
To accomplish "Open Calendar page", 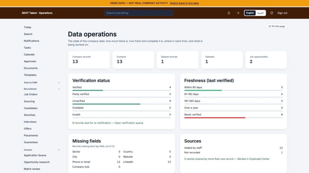I will click(29, 54).
